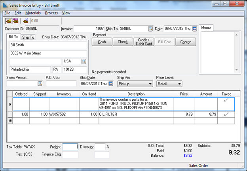Record a Check payment
This screenshot has width=247, height=171.
(x=123, y=42)
